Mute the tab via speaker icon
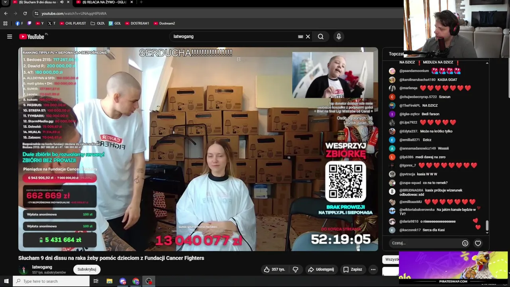The width and height of the screenshot is (510, 287). tap(61, 2)
